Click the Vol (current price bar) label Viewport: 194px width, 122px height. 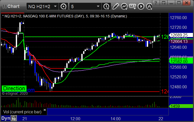[22, 112]
